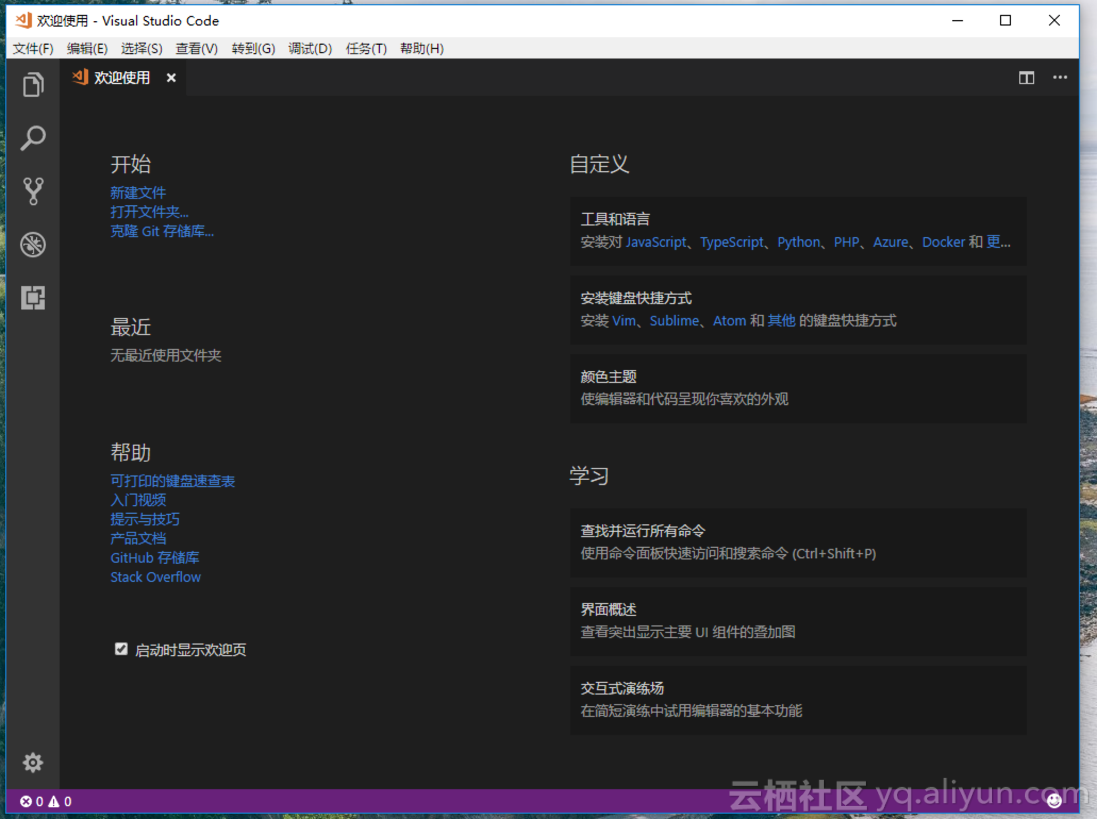Image resolution: width=1097 pixels, height=819 pixels.
Task: Click 克隆 Git 存储库 link
Action: pos(162,231)
